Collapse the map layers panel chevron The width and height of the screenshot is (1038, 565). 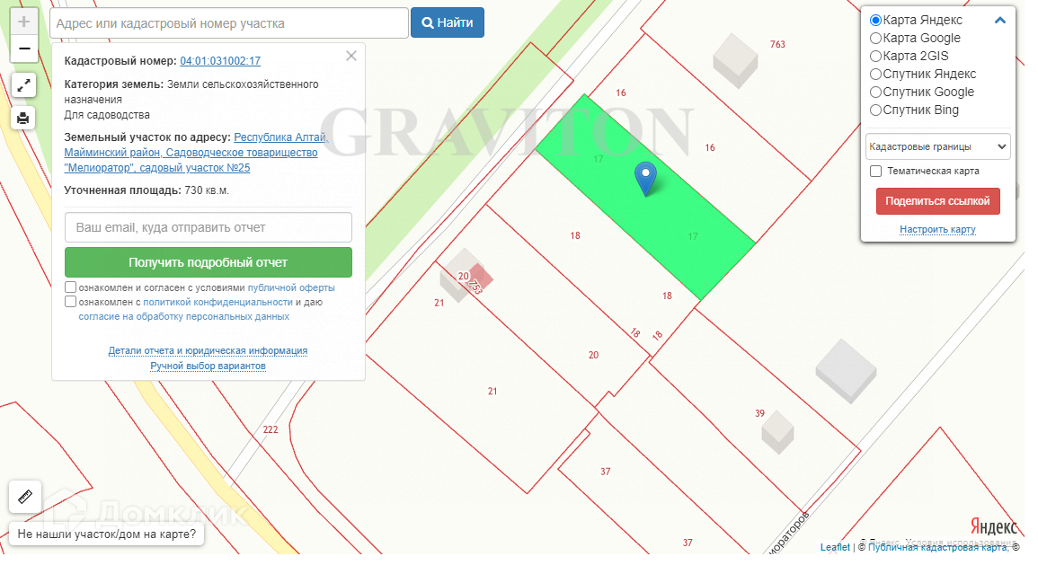(1000, 21)
